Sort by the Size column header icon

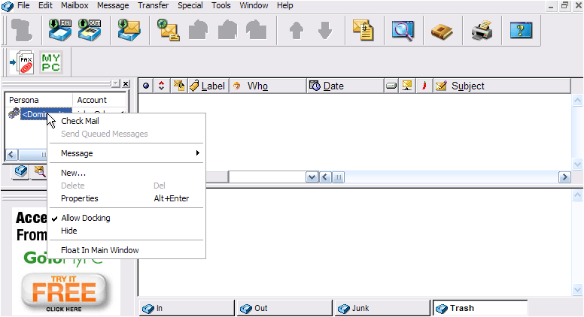pos(391,86)
